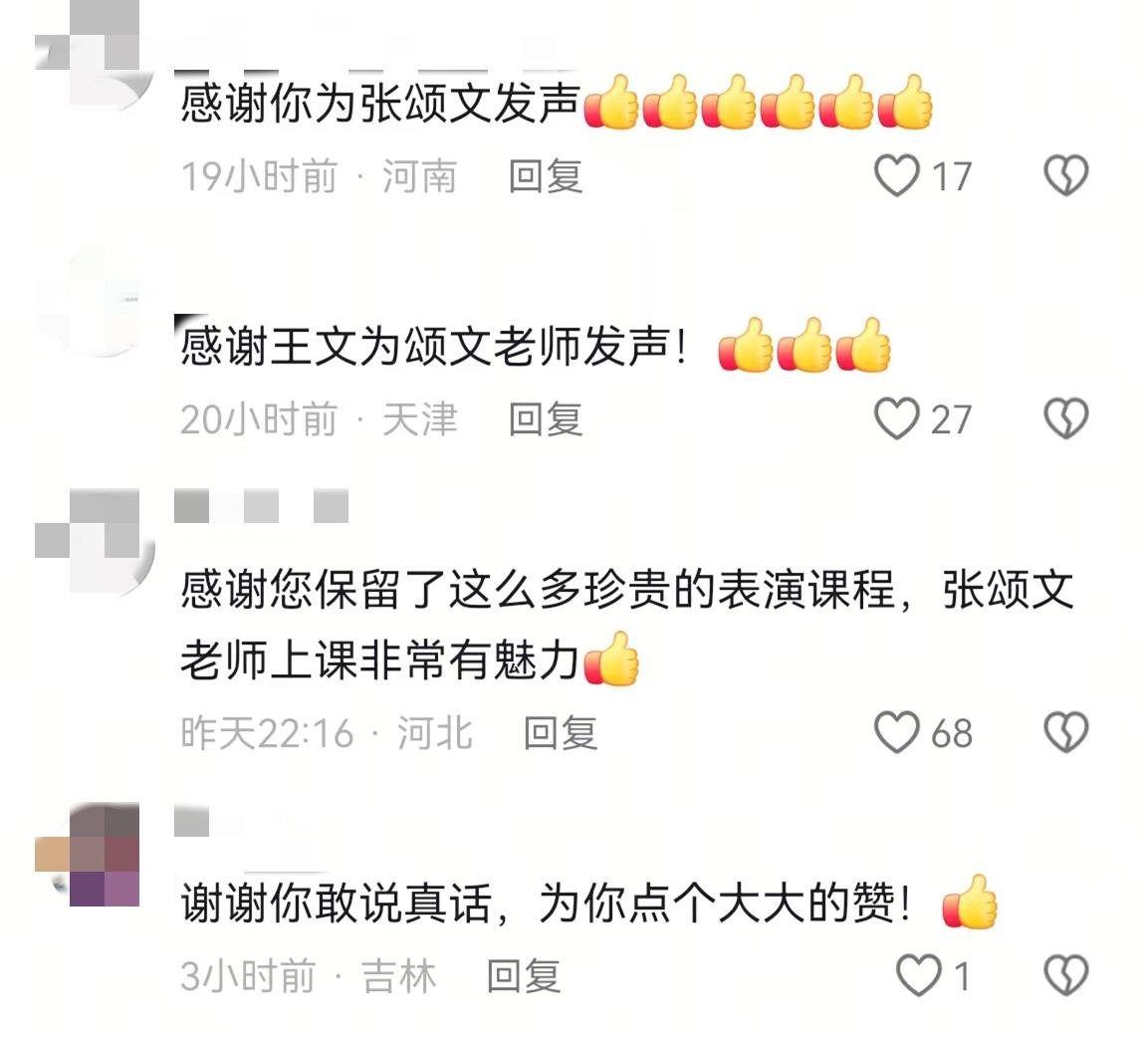Open the purple avatar of Jilin commenter
Image resolution: width=1147 pixels, height=1038 pixels.
(94, 855)
